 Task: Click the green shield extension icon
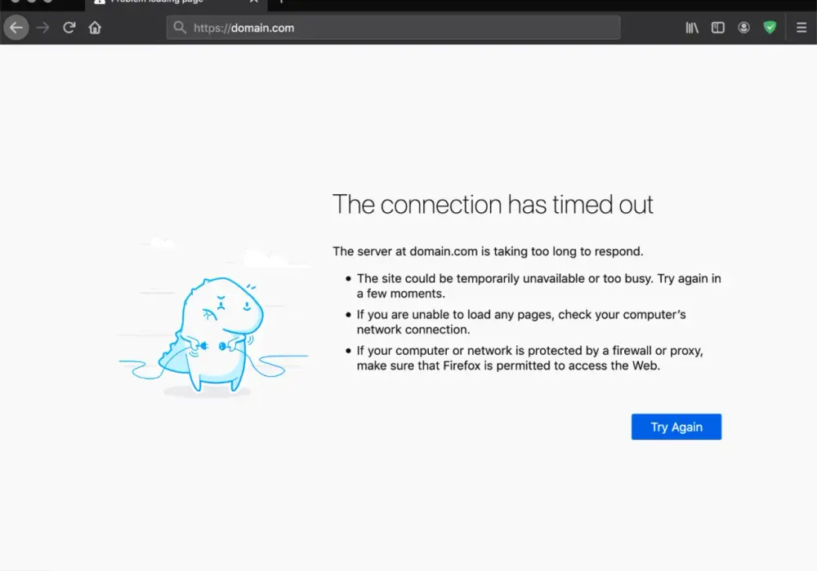pyautogui.click(x=770, y=28)
